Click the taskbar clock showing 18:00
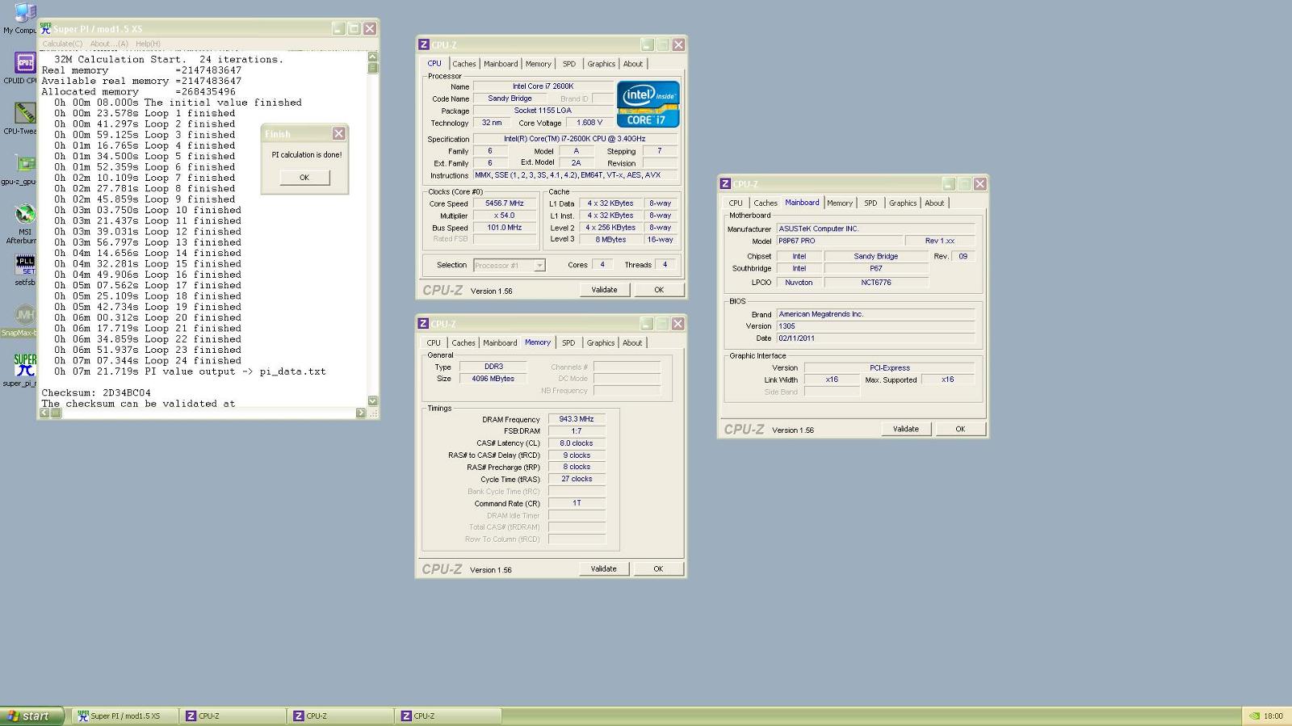Image resolution: width=1292 pixels, height=726 pixels. (1273, 716)
